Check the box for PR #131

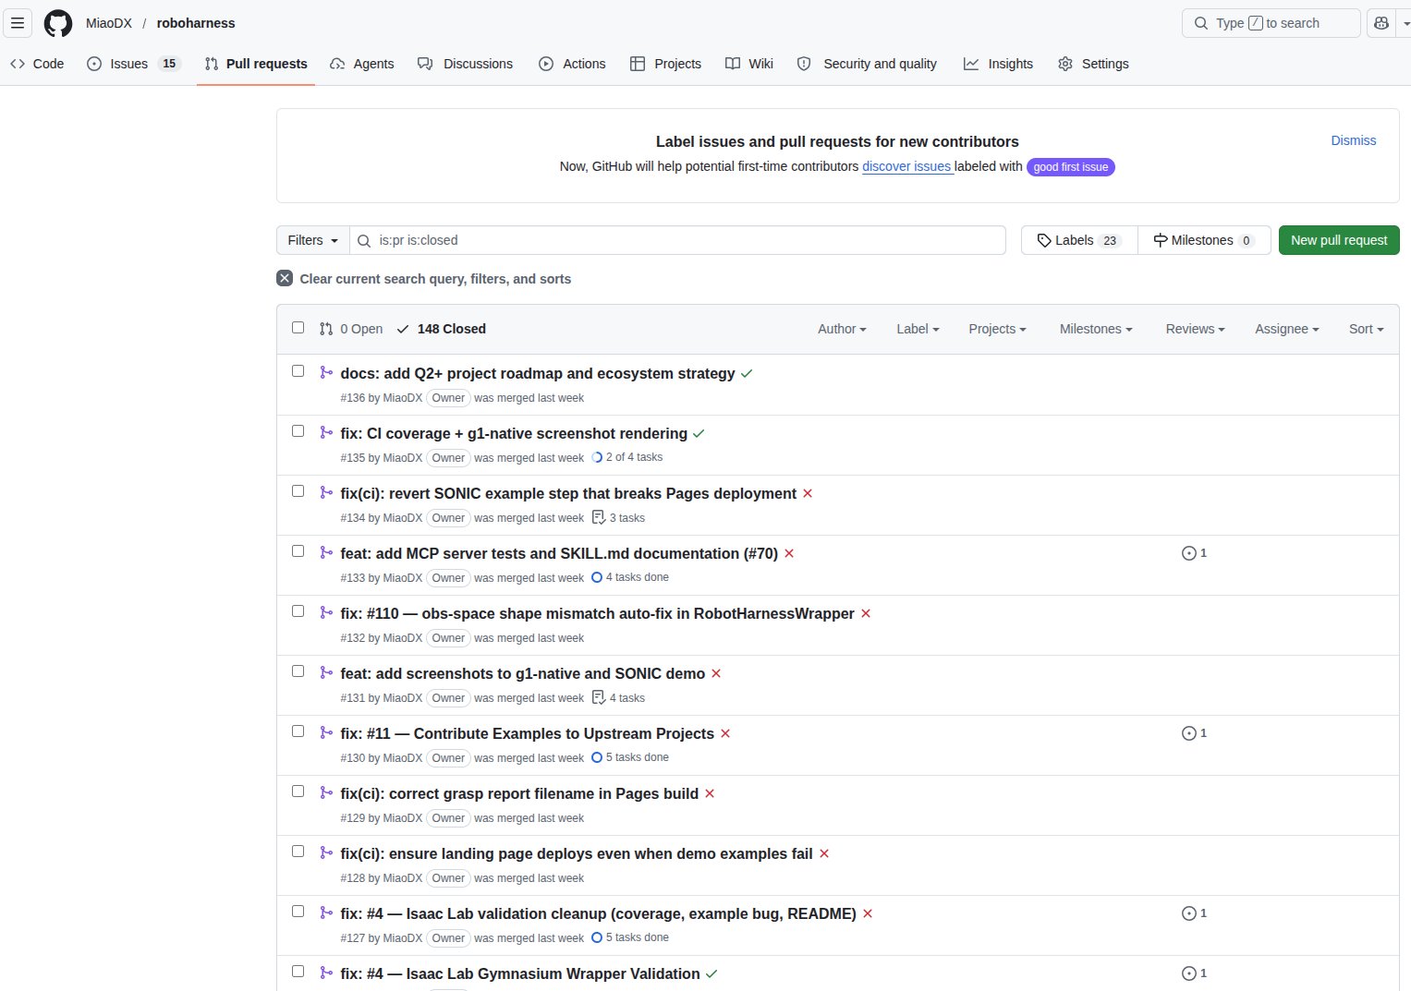click(298, 671)
